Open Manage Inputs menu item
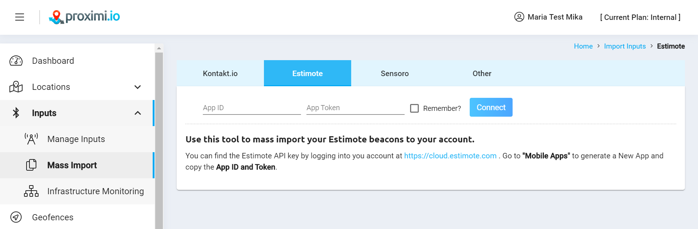Image resolution: width=698 pixels, height=229 pixels. click(x=77, y=139)
